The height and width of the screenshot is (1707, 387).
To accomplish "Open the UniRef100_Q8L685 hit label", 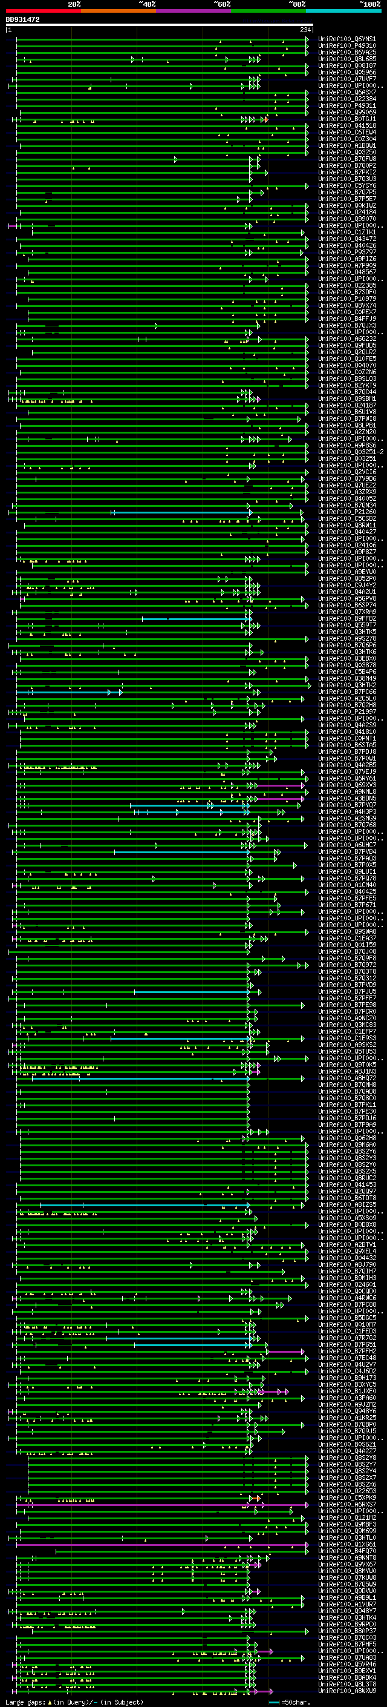I will pyautogui.click(x=346, y=59).
